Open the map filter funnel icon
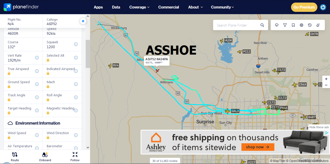330x164 pixels. click(x=285, y=25)
